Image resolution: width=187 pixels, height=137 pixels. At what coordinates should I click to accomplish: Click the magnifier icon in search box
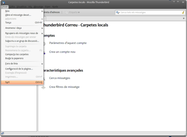coord(117,12)
